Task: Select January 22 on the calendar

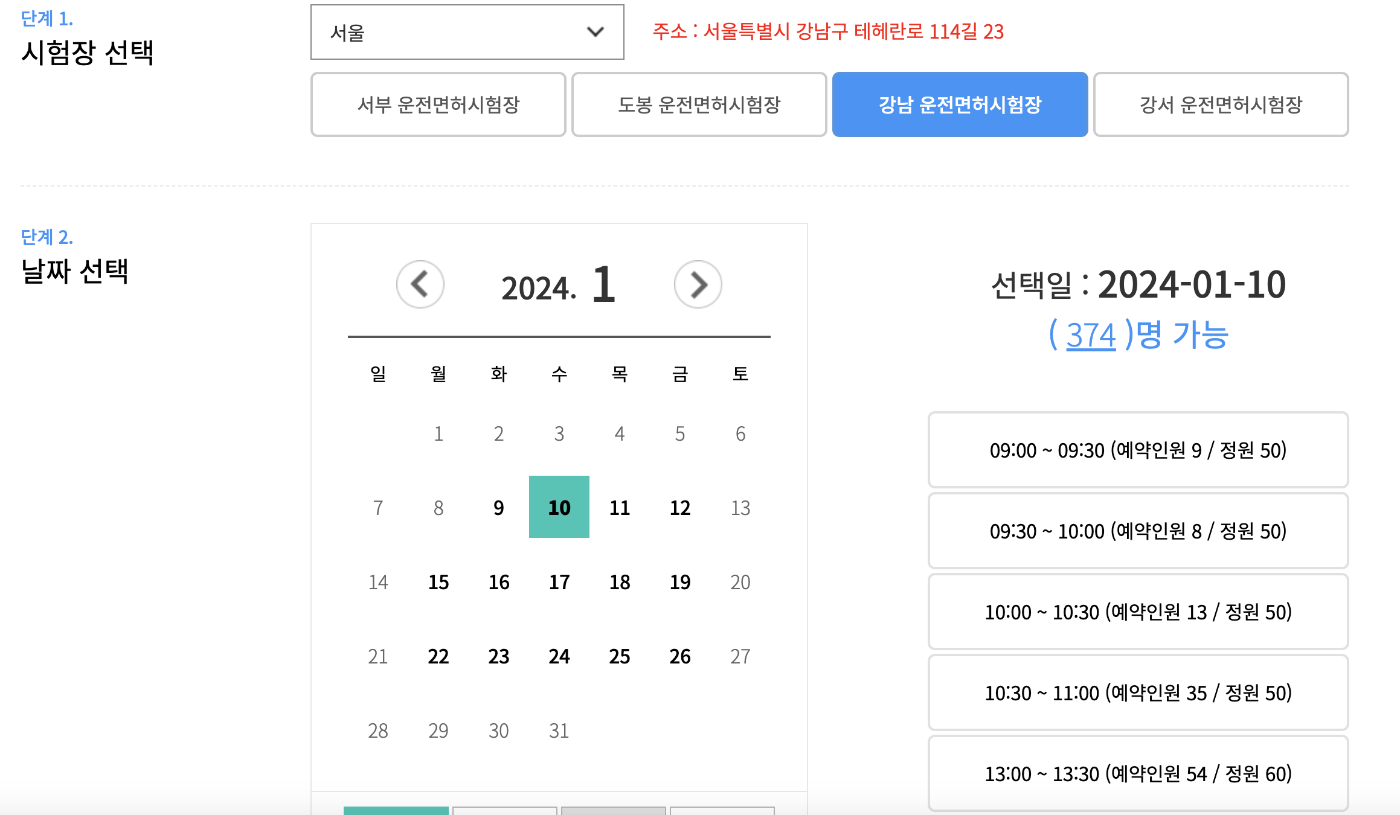Action: (x=438, y=657)
